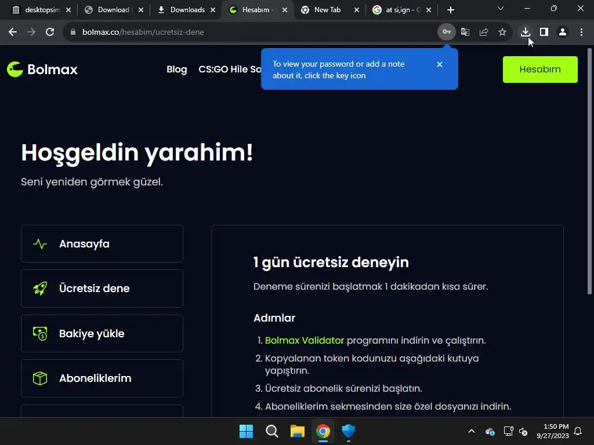
Task: Show hidden system tray icons
Action: (472, 431)
